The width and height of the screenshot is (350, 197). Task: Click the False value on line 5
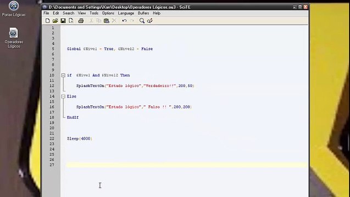[x=147, y=49]
